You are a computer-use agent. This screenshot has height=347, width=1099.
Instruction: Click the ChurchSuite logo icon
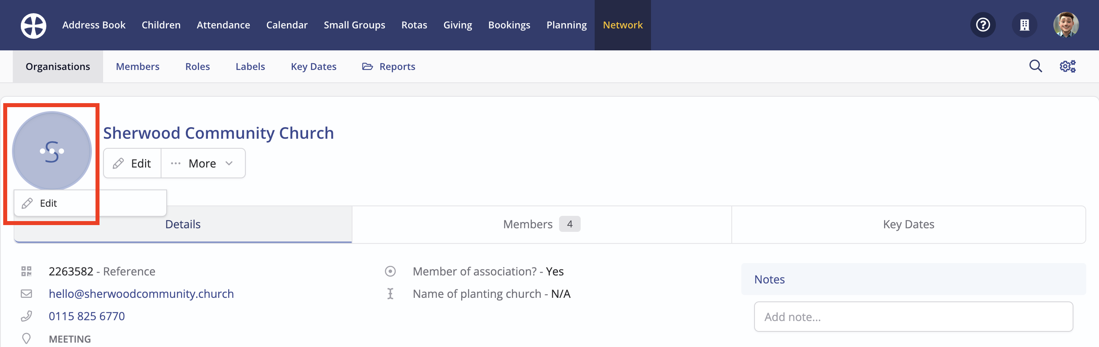(x=33, y=26)
